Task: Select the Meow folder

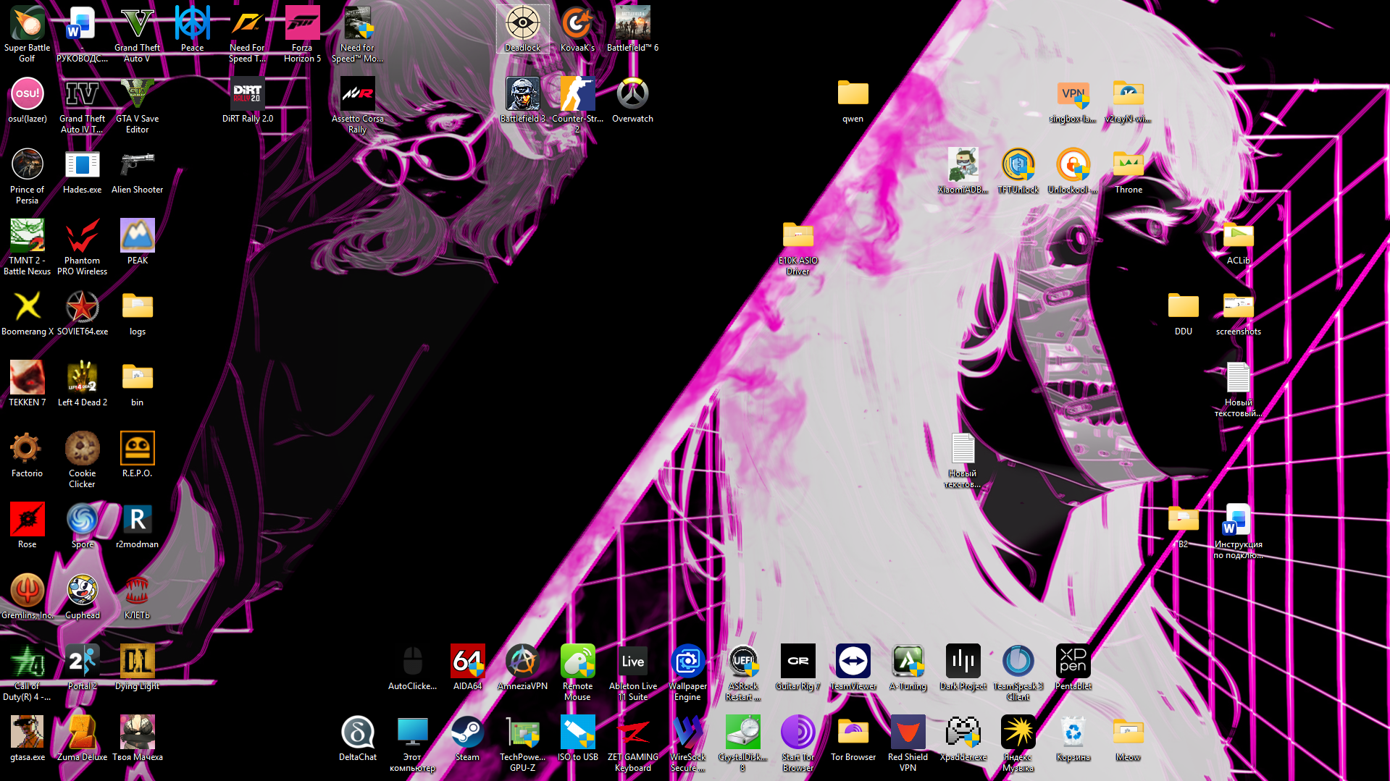Action: click(x=1129, y=738)
